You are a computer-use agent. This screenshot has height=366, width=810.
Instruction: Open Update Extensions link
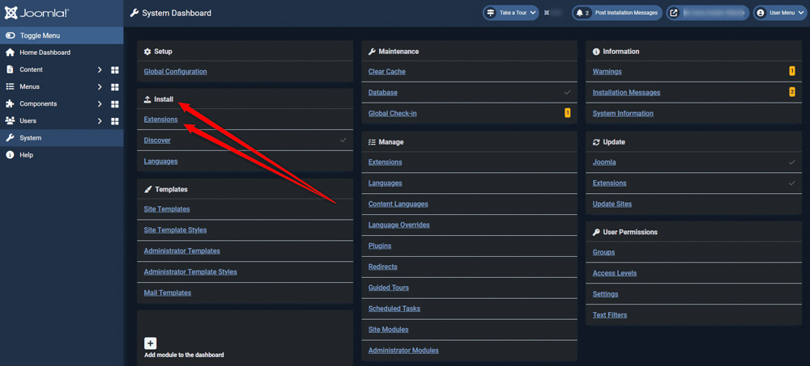coord(610,183)
